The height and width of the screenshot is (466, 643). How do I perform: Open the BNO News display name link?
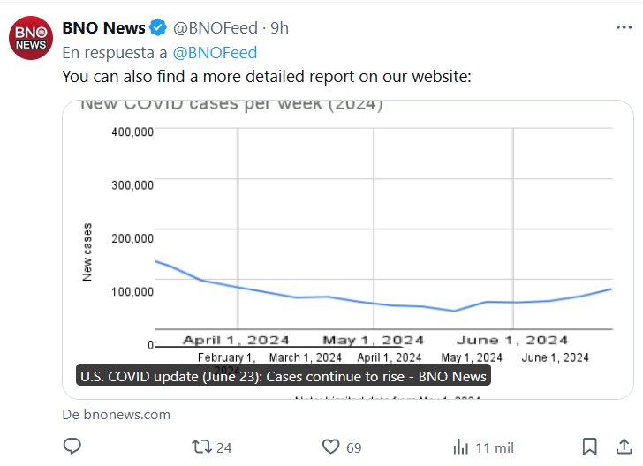tap(103, 28)
